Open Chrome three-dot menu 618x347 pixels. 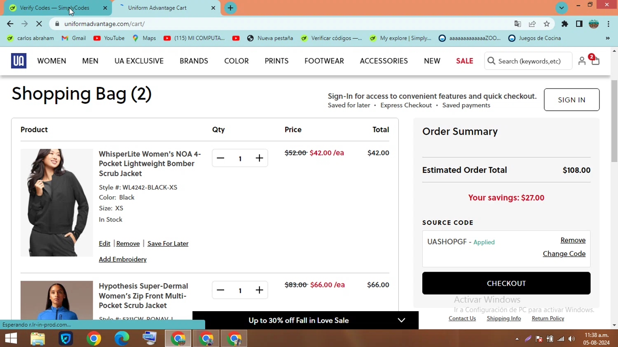(609, 24)
